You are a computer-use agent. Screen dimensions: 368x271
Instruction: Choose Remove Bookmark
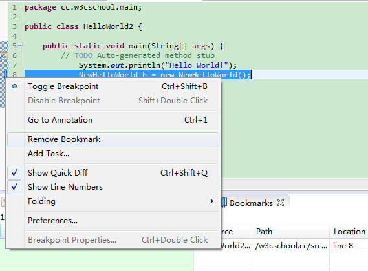[113, 139]
